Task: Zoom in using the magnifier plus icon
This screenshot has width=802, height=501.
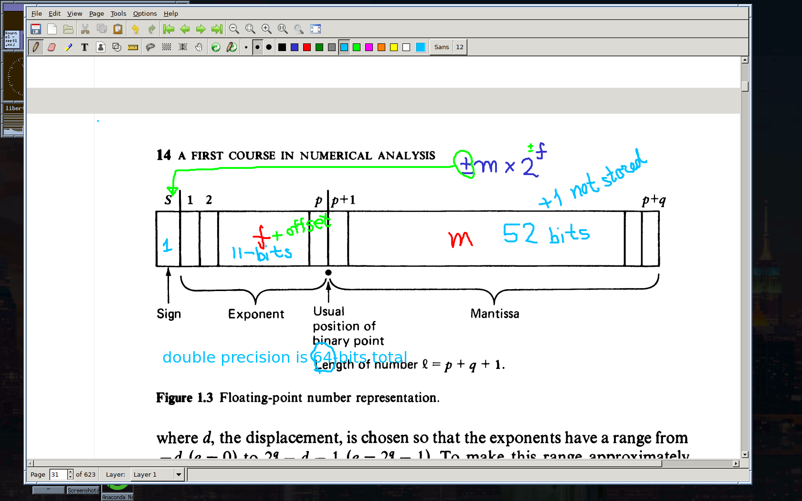Action: point(266,29)
